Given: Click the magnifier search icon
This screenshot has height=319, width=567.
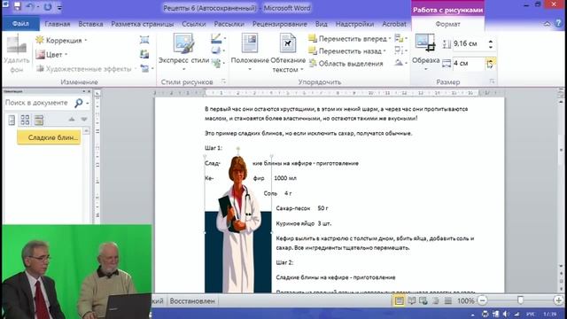Looking at the screenshot, I should [79, 103].
